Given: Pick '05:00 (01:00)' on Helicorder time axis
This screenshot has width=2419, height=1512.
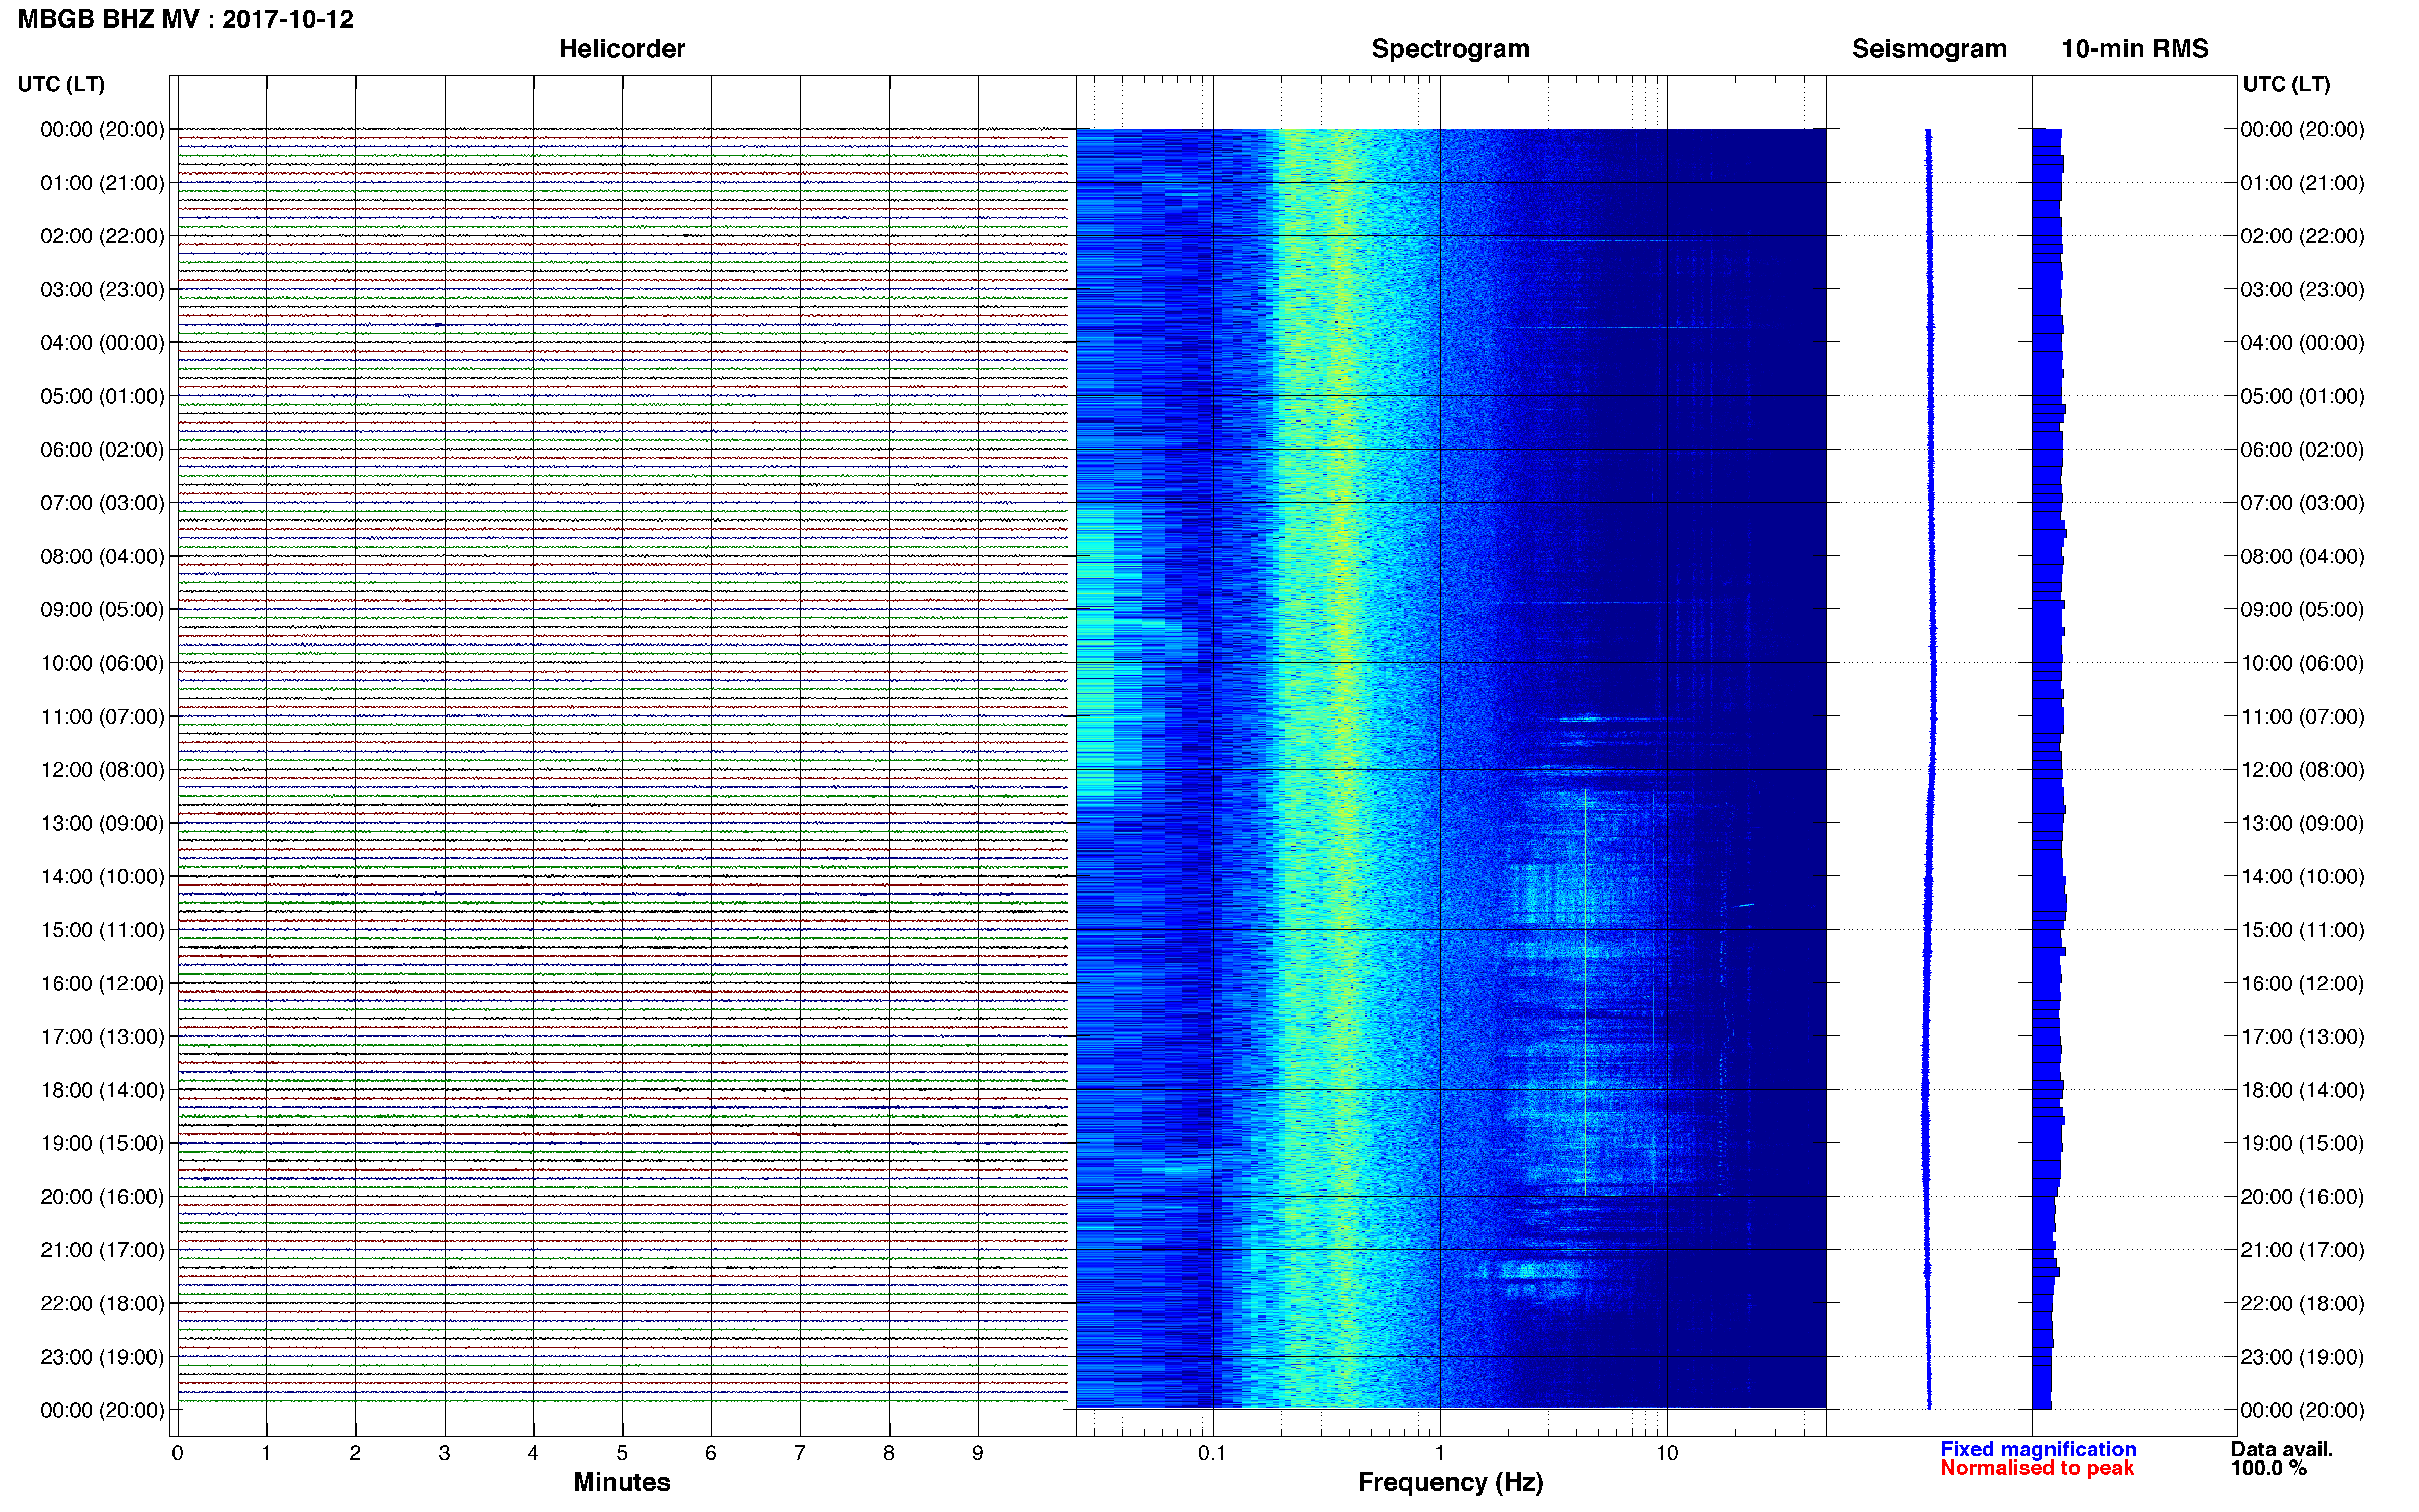Looking at the screenshot, I should (x=102, y=396).
